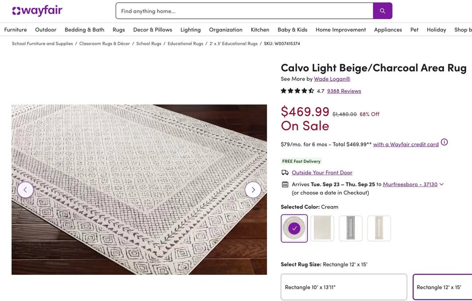Click the Find anything home search field

pos(244,11)
